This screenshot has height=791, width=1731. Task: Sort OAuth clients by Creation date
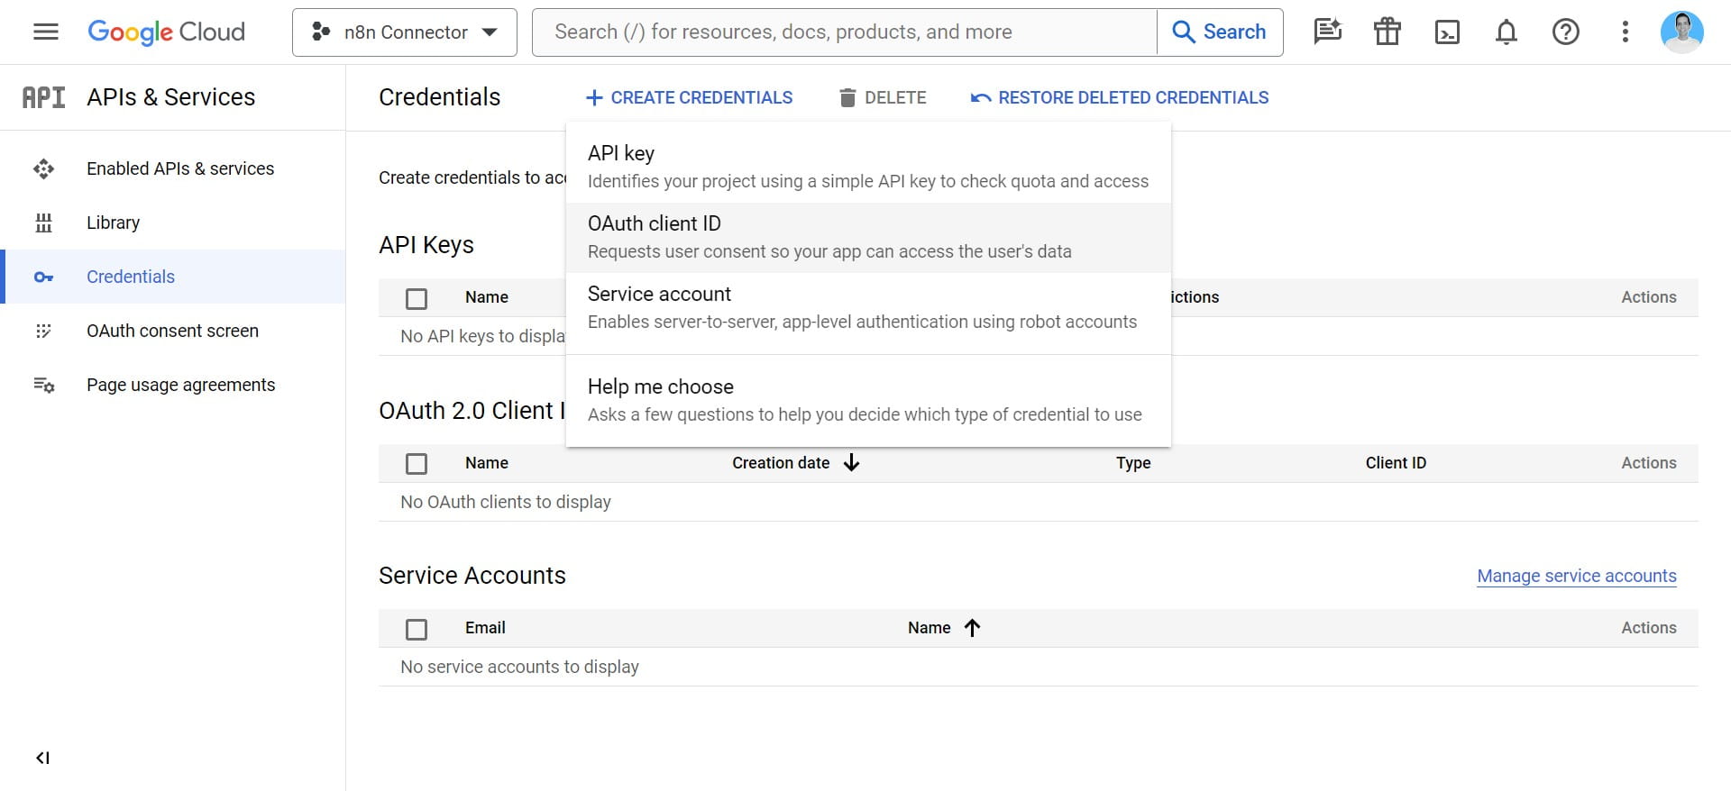click(x=781, y=463)
